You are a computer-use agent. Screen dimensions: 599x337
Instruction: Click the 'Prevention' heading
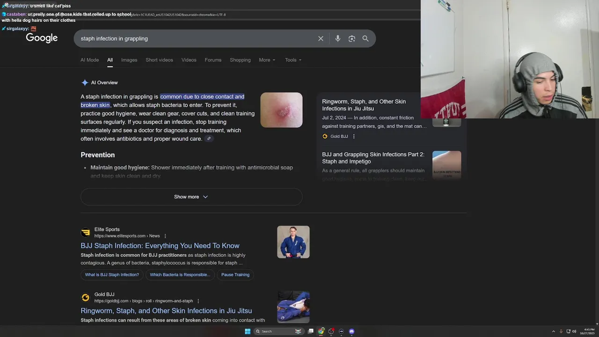point(98,155)
